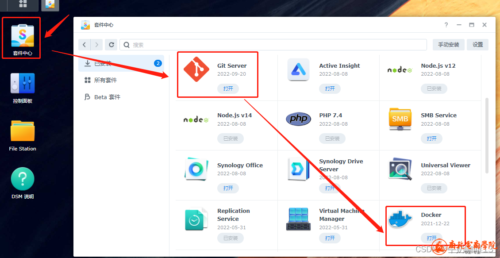Click the Virtual Machine Manager icon

click(x=298, y=219)
